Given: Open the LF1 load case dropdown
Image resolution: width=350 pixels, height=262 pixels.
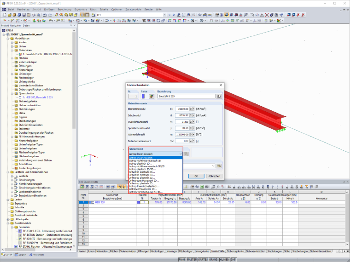Looking at the screenshot, I should click(x=165, y=15).
